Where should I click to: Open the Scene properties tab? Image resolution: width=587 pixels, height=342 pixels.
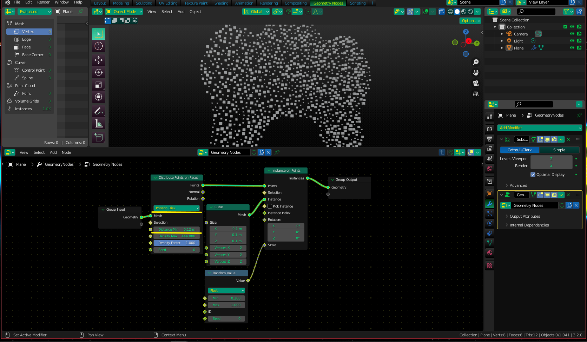coord(490,158)
